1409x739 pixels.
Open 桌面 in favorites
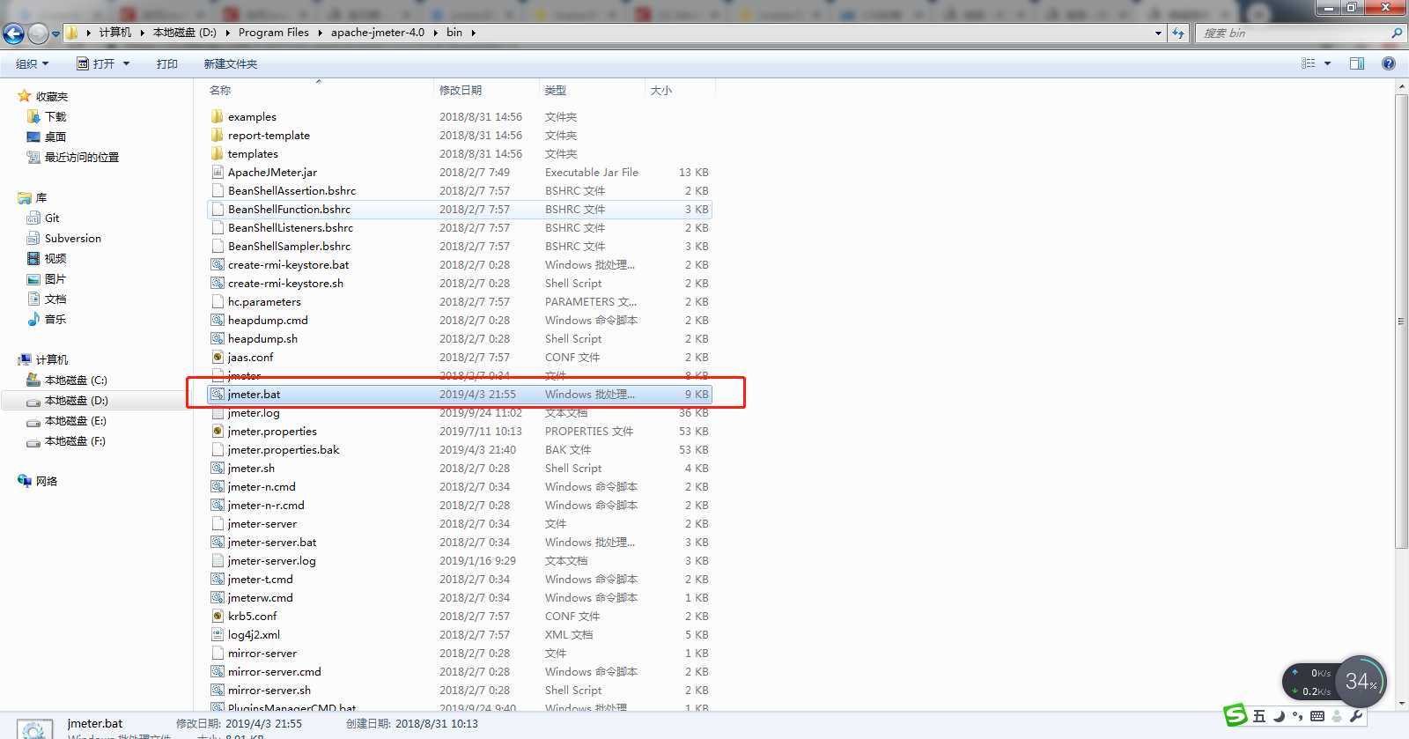(55, 137)
